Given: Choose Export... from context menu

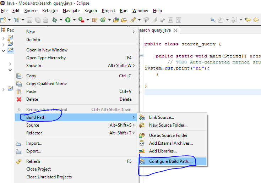Looking at the screenshot, I should 77,151.
